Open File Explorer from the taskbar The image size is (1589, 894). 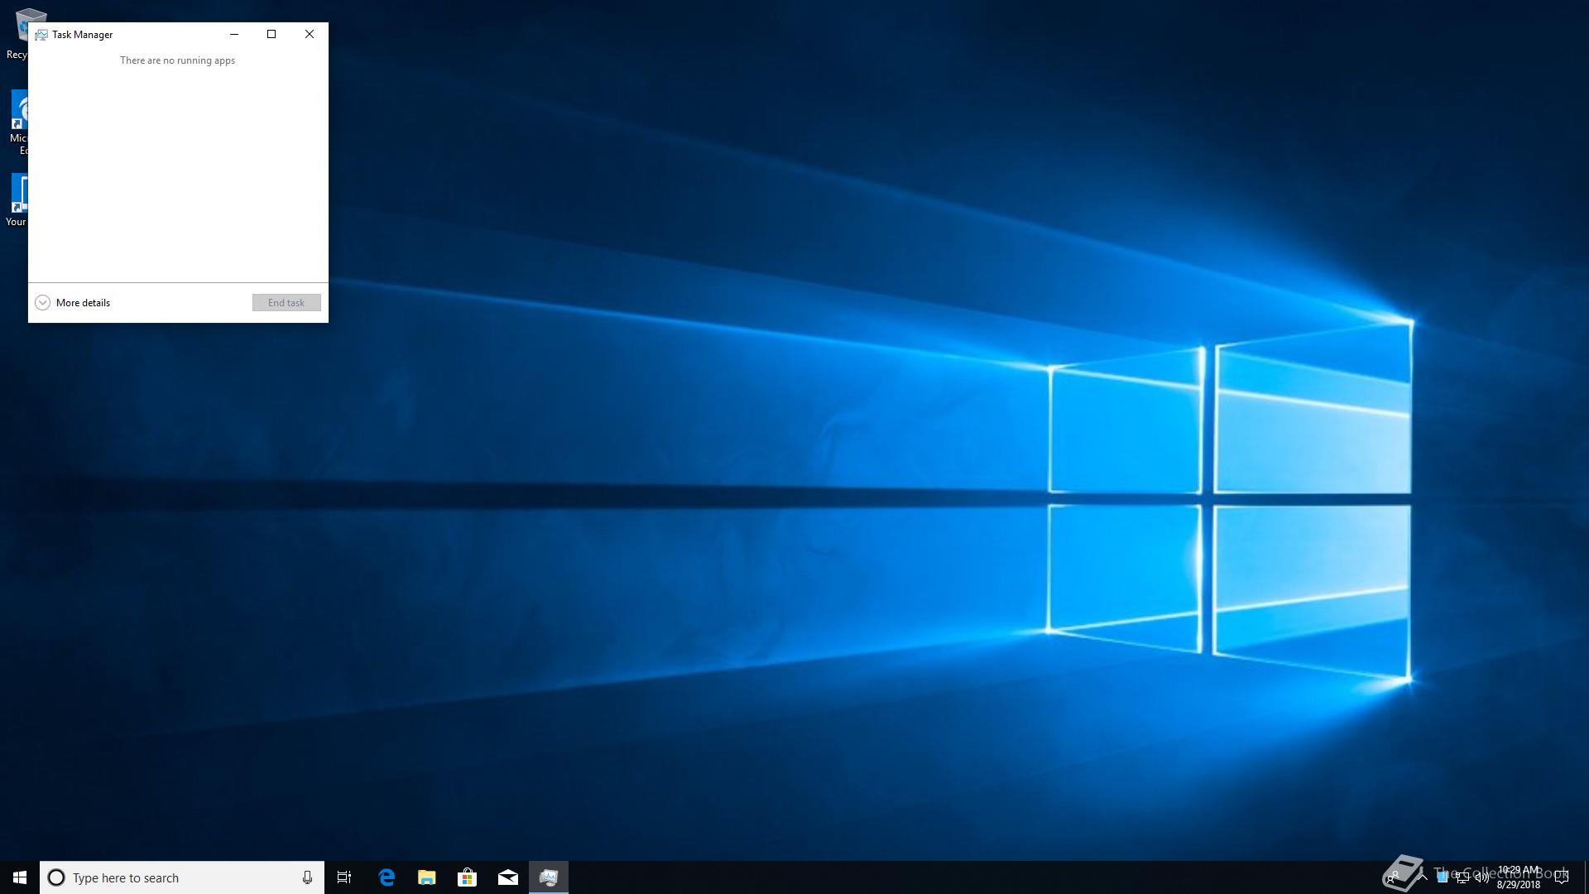point(427,877)
